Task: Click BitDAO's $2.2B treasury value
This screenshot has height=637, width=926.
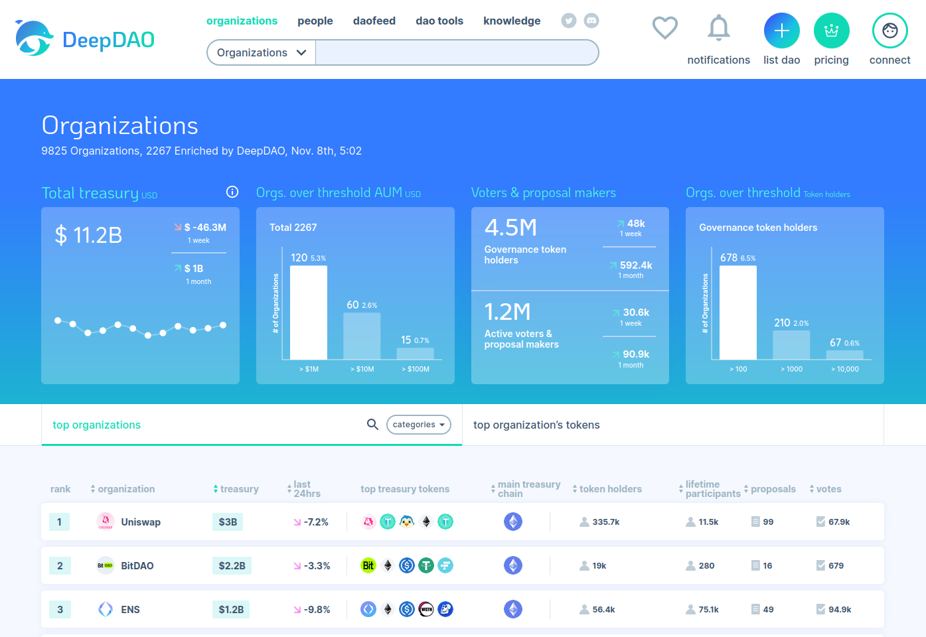Action: tap(232, 566)
